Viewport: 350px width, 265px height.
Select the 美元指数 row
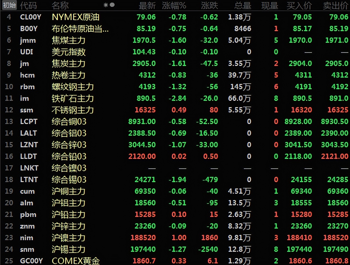[68, 52]
